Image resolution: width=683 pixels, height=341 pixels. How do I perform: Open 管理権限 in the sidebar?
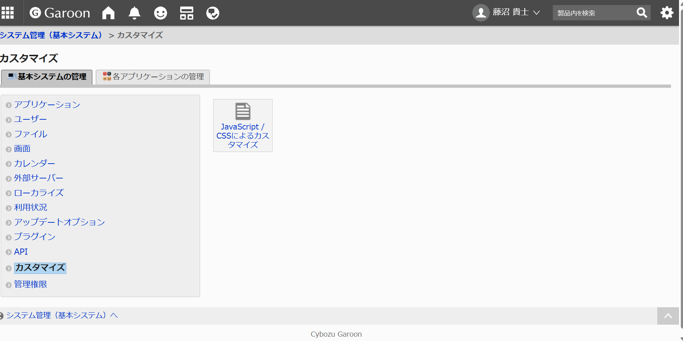[x=30, y=284]
